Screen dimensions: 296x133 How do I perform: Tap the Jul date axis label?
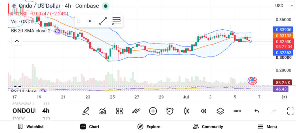click(186, 97)
